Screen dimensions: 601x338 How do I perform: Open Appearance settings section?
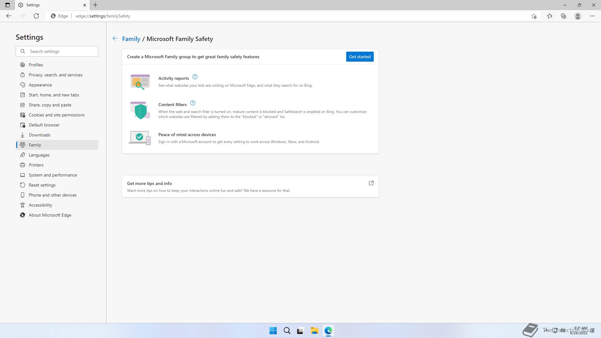(x=57, y=85)
